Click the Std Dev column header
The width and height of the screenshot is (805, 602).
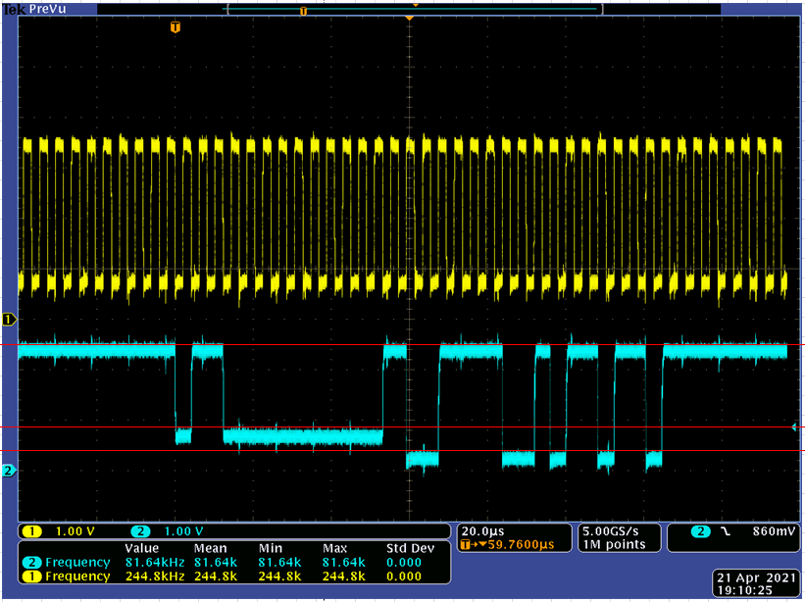410,548
